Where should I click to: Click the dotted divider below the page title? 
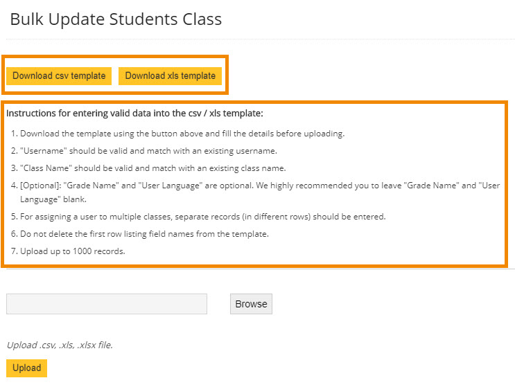(257, 39)
